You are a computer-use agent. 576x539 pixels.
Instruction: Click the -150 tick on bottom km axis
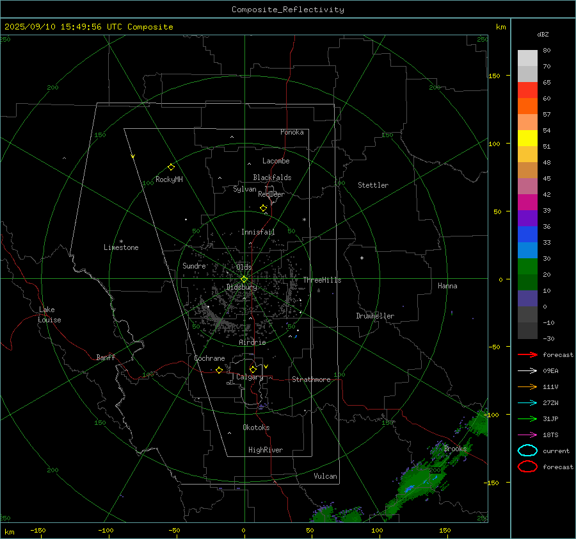pos(38,530)
